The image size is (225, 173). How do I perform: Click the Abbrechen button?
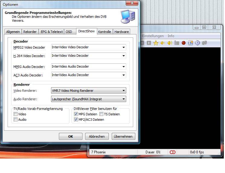97,136
